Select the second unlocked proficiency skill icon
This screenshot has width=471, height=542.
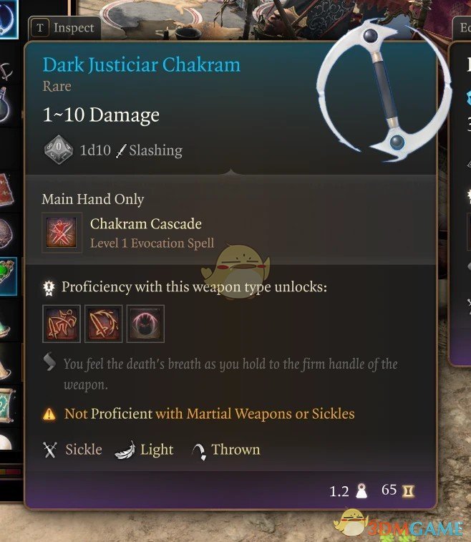coord(103,324)
